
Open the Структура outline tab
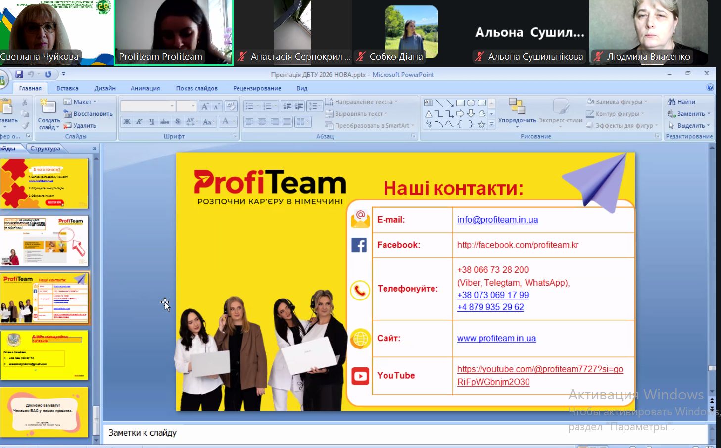pos(45,149)
